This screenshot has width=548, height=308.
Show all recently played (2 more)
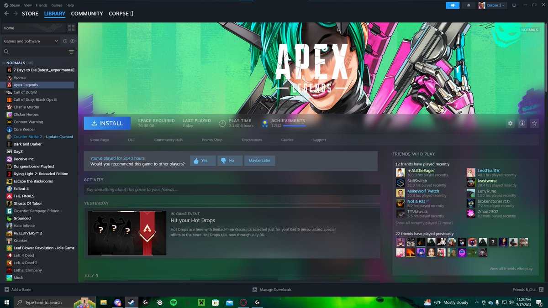tap(424, 223)
